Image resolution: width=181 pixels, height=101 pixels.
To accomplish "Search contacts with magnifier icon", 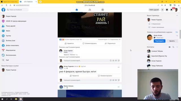I will (x=173, y=47).
